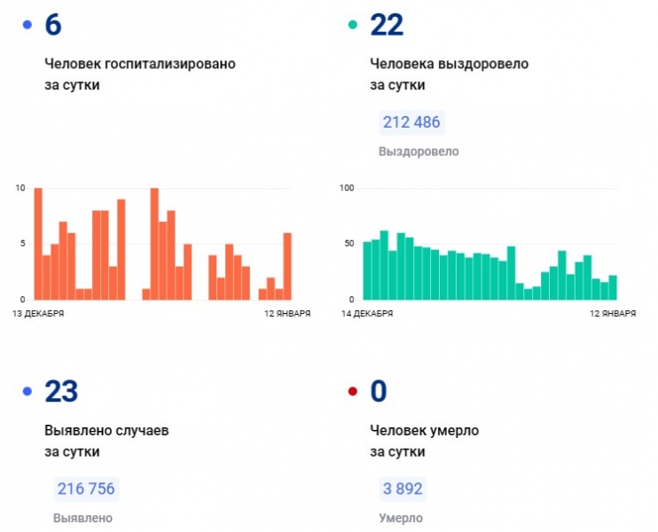Click the first green bar in recovery chart
Viewport: 658px width, 532px height.
click(x=367, y=270)
